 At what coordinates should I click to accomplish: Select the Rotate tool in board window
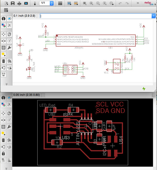pos(9,120)
